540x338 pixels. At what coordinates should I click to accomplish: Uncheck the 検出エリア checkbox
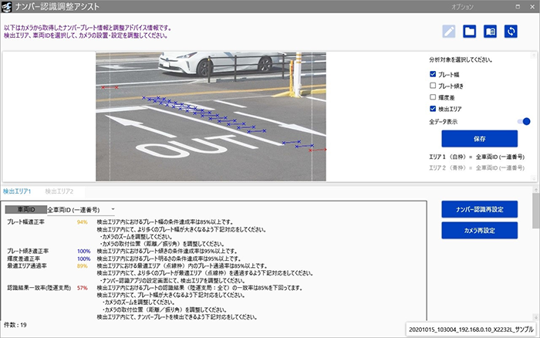434,109
